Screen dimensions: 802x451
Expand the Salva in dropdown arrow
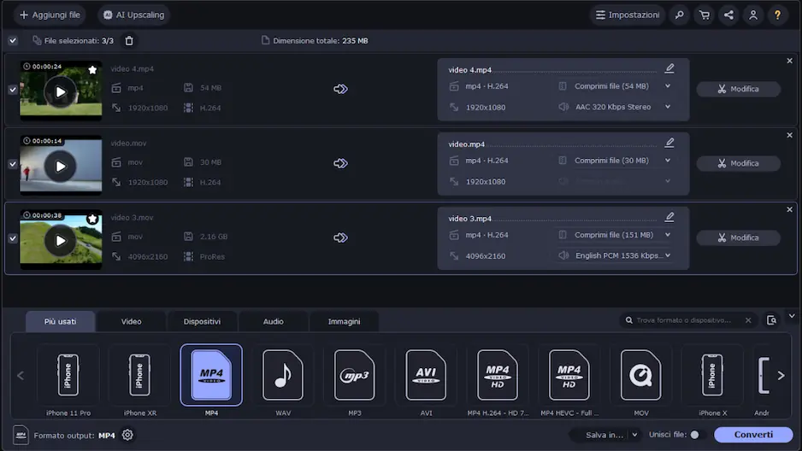point(634,435)
